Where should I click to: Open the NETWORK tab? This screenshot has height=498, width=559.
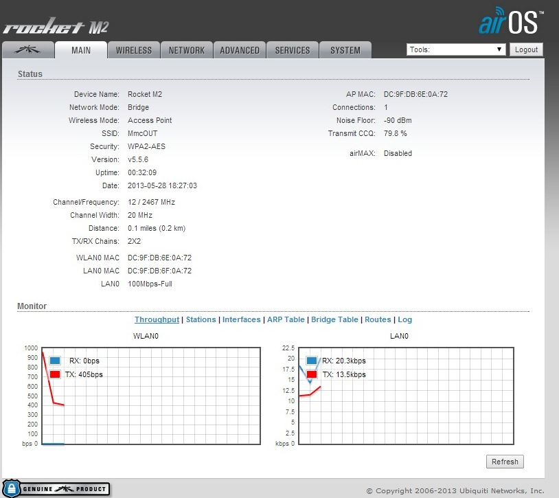point(187,50)
